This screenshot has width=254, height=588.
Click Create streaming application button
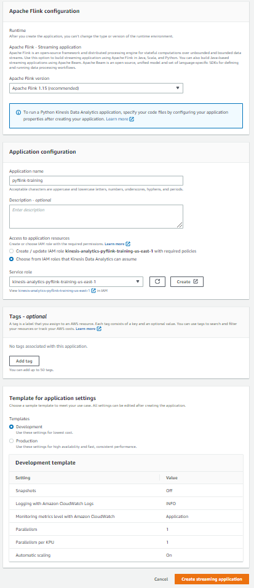212,579
